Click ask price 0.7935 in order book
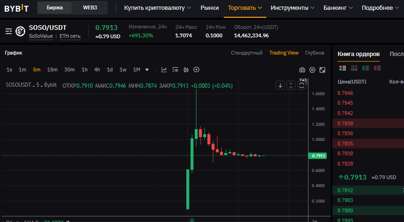404x222 pixels. click(345, 144)
